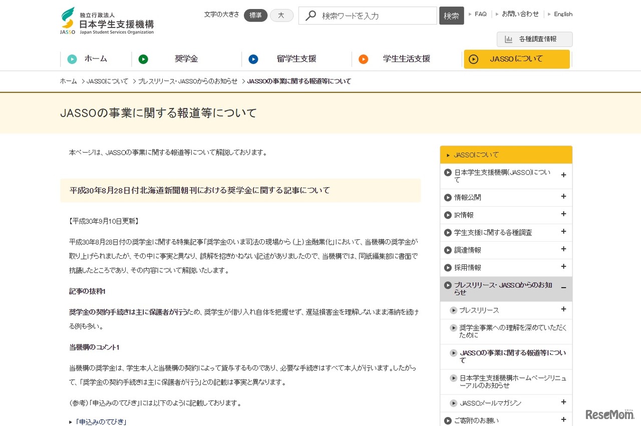Click the arrow icon before 「申込みのてびき」
The image size is (641, 426).
click(71, 422)
